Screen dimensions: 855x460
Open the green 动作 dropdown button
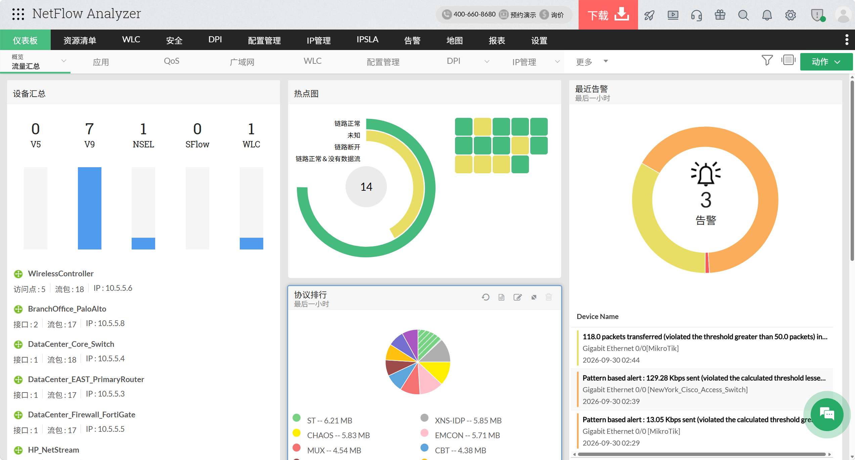click(826, 62)
